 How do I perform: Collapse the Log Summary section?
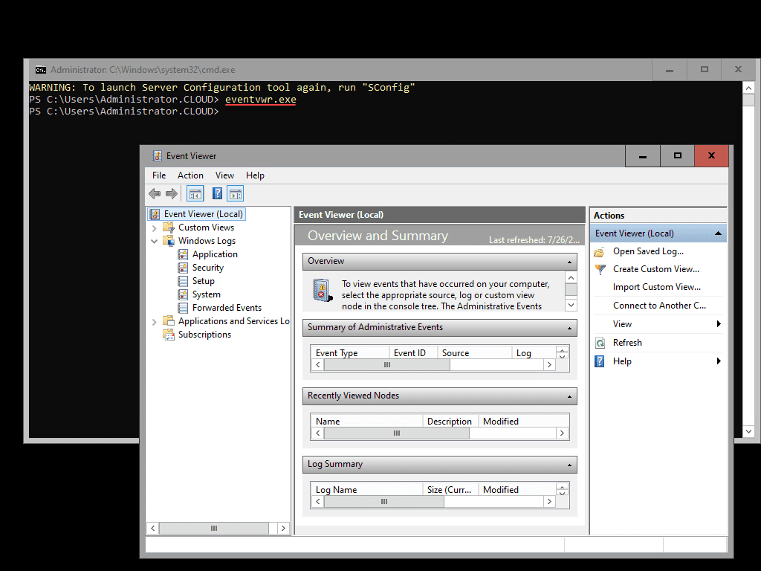coord(569,465)
